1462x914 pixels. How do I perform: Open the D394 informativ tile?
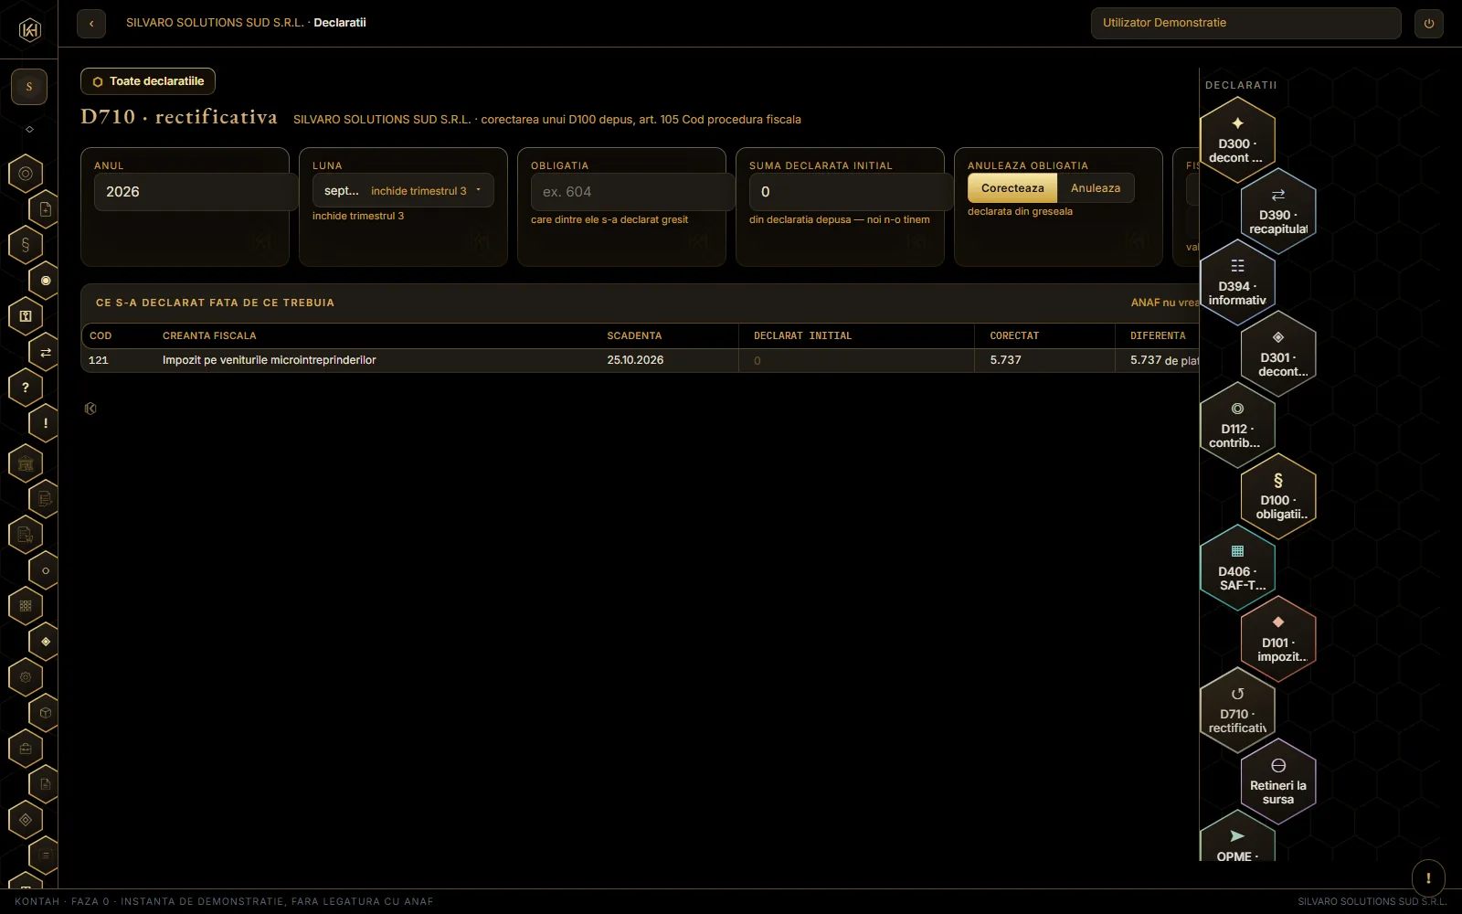[x=1237, y=283]
